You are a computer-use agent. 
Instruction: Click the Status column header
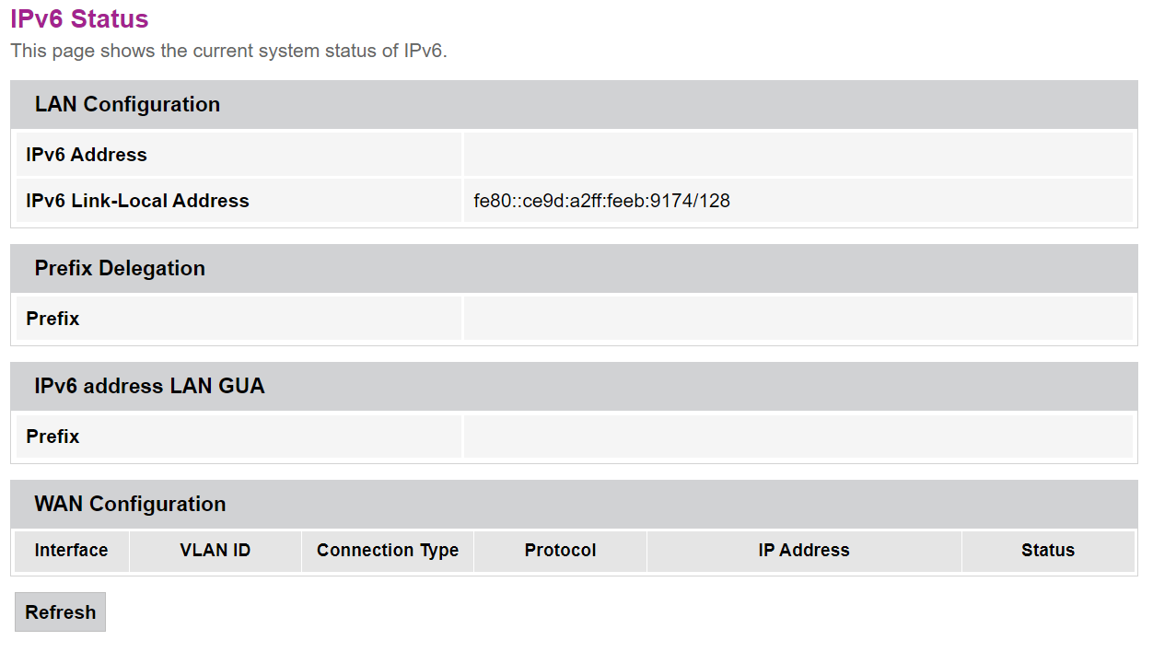[x=1048, y=551]
